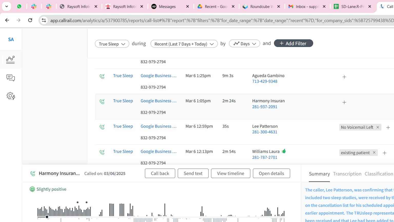
Task: Move the audio playback position handle
Action: pos(47,217)
